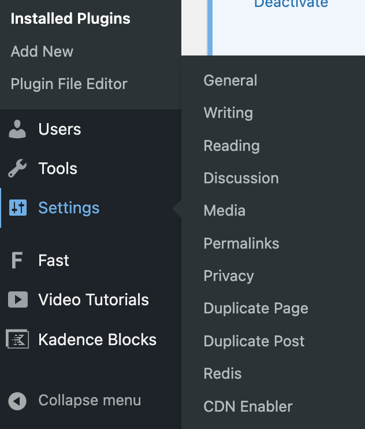
Task: Open the Plugin File Editor
Action: click(x=69, y=84)
